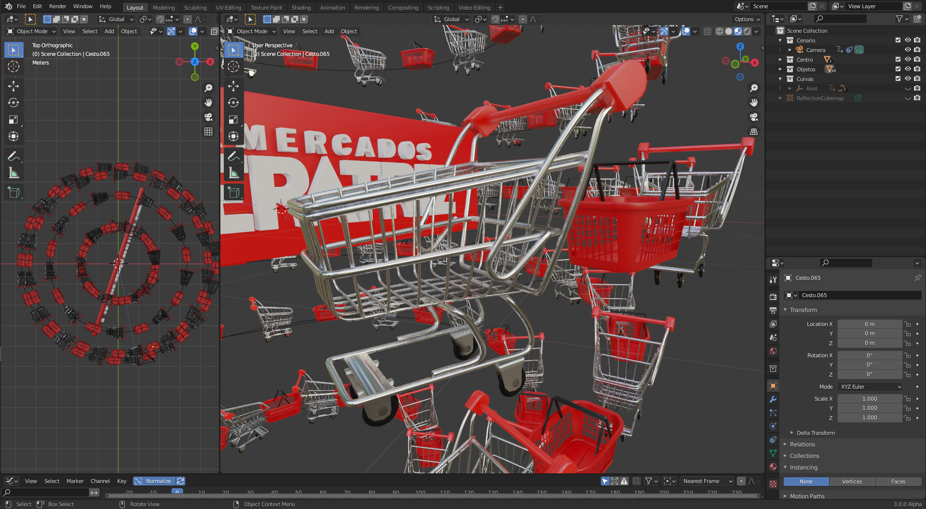Select the Measure tool in left viewport
926x509 pixels.
[14, 173]
